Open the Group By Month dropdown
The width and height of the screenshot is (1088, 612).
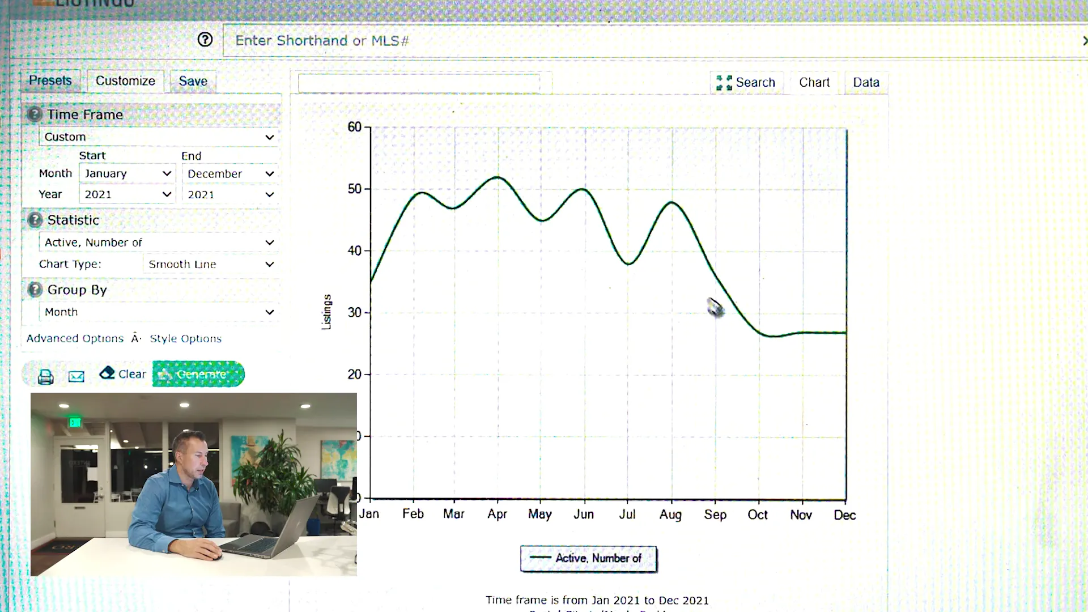point(159,312)
